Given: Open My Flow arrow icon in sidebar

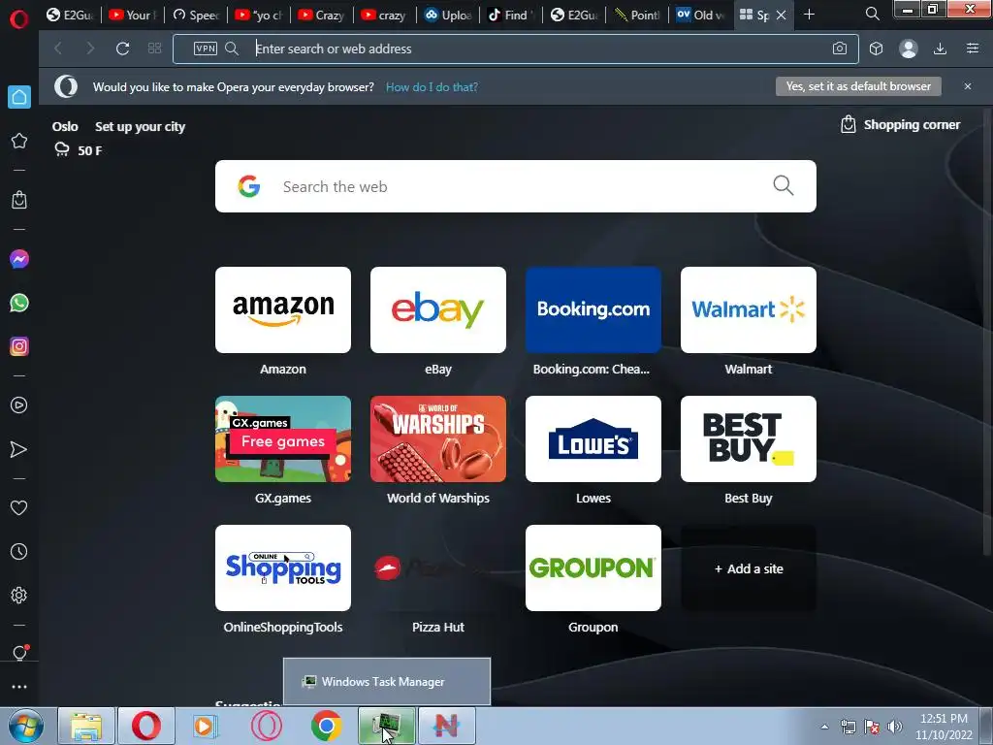Looking at the screenshot, I should 19,449.
